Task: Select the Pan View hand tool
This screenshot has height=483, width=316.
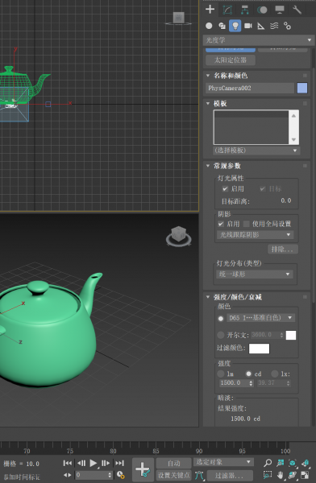Action: point(281,475)
